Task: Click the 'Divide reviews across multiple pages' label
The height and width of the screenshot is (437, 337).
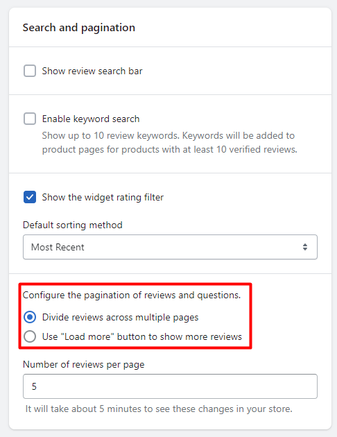Action: pos(121,318)
